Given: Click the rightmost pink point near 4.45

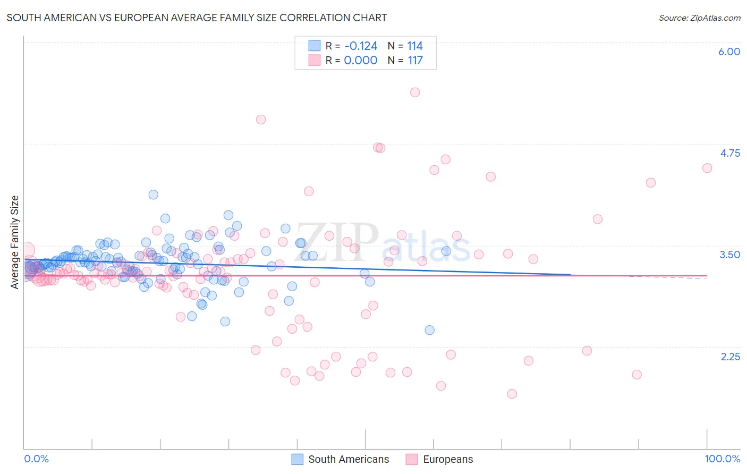Looking at the screenshot, I should pos(707,168).
